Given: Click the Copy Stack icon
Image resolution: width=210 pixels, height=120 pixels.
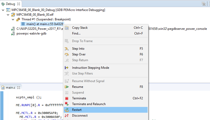Looking at the screenshot, I should 67,28.
